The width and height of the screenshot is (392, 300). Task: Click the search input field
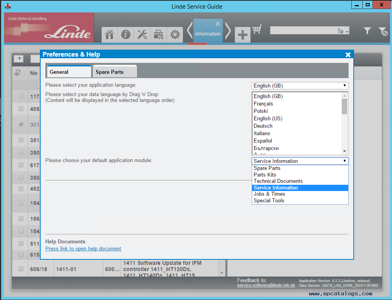click(303, 31)
